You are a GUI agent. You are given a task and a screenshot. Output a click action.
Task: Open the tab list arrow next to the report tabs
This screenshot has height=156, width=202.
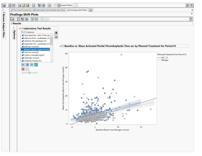point(192,10)
